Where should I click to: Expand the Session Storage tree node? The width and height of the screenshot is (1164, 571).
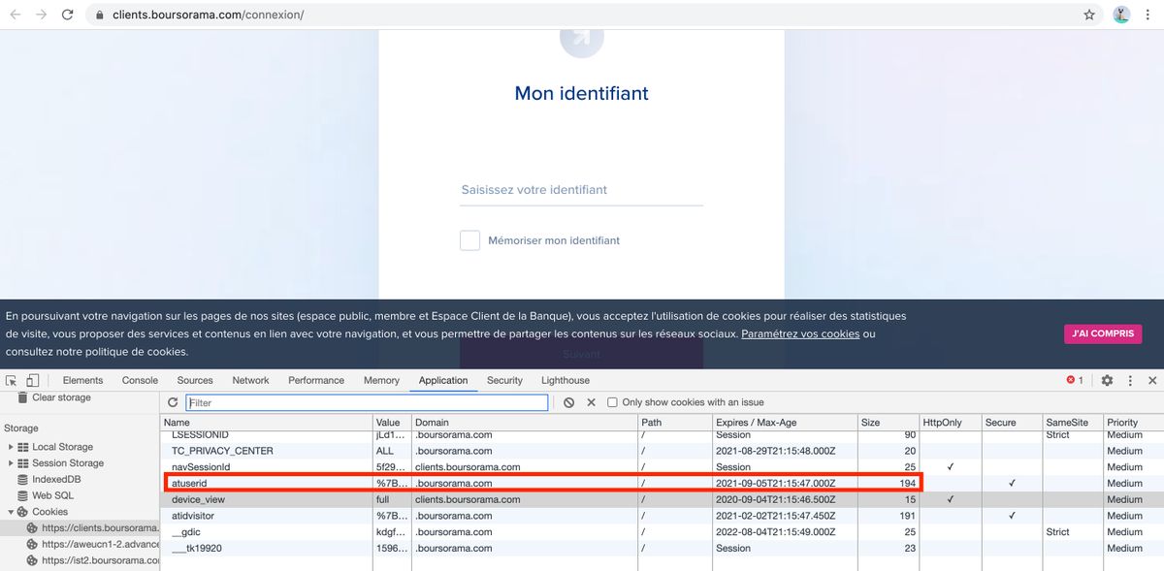click(x=11, y=463)
